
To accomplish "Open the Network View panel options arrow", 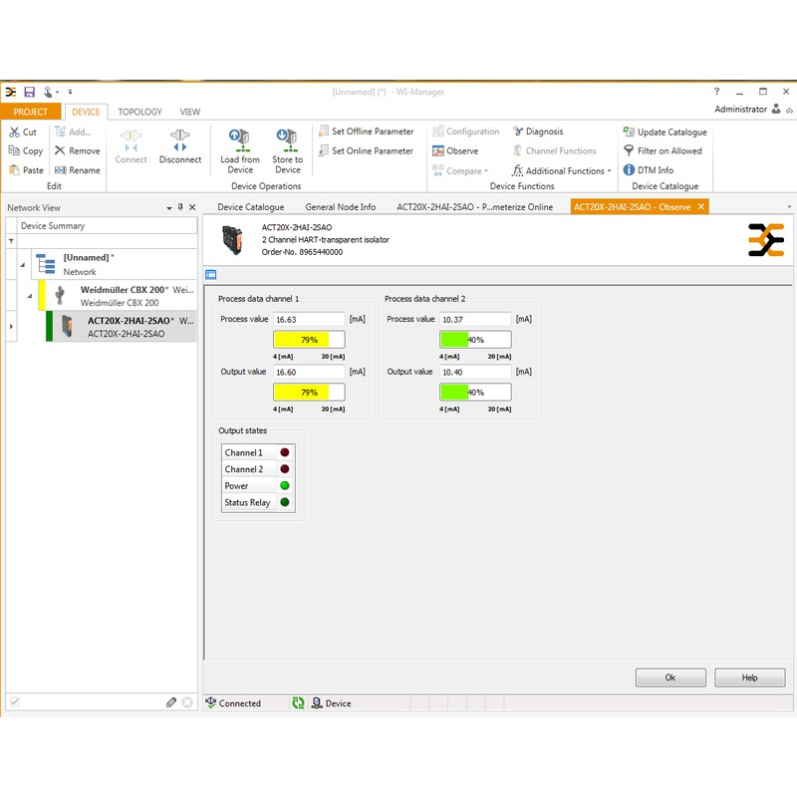I will click(168, 208).
